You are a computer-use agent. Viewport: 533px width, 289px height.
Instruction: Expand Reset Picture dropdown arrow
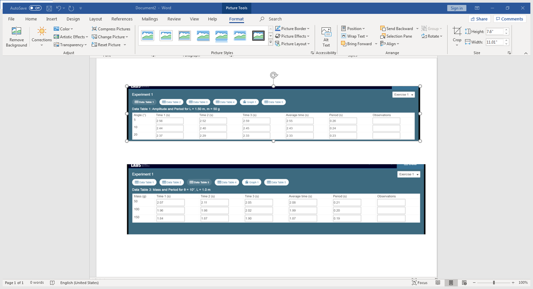(x=125, y=45)
